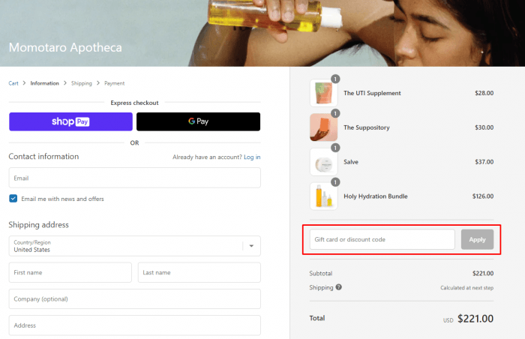This screenshot has height=339, width=525.
Task: Focus the Gift card or discount code field
Action: click(382, 239)
